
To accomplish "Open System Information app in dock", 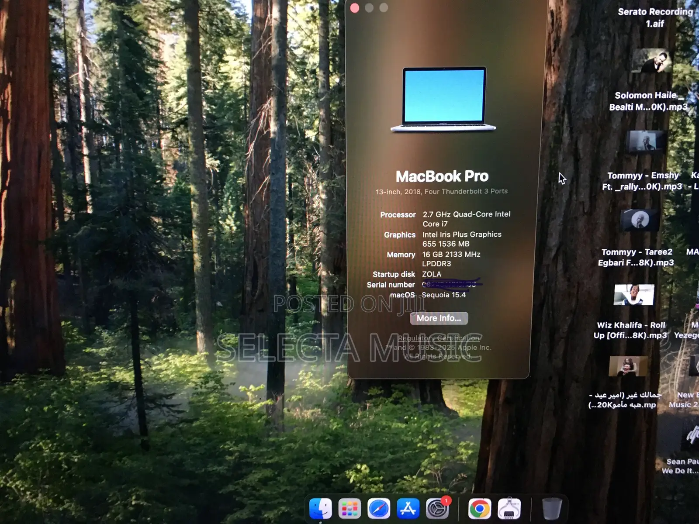I will pyautogui.click(x=509, y=509).
